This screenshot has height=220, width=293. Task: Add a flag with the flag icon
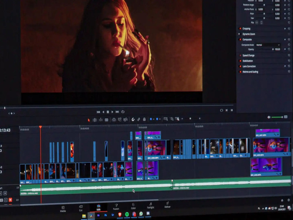click(x=151, y=119)
